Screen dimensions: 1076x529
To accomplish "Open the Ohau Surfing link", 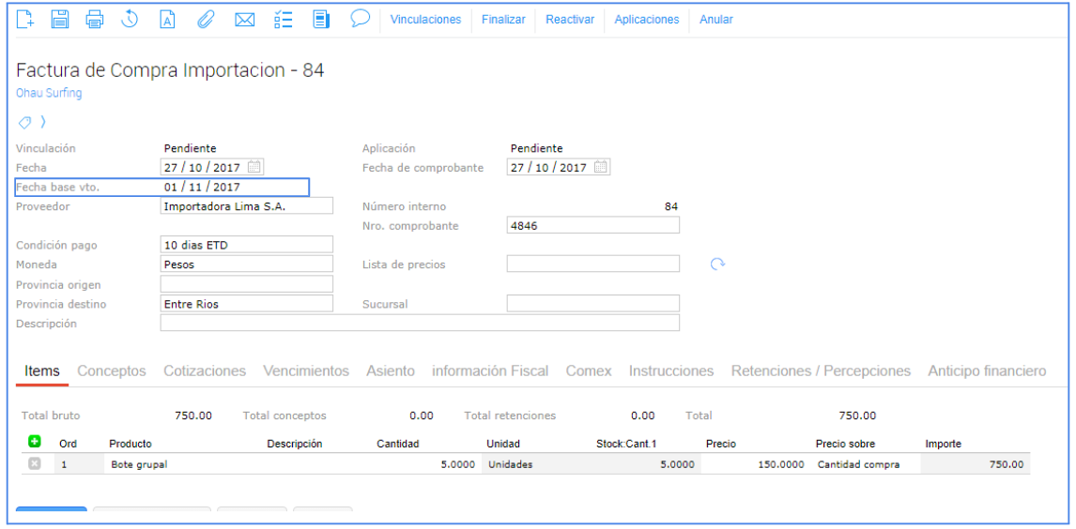I will tap(49, 94).
